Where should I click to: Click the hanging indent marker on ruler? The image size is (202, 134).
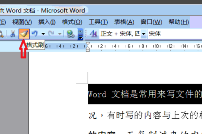point(88,48)
